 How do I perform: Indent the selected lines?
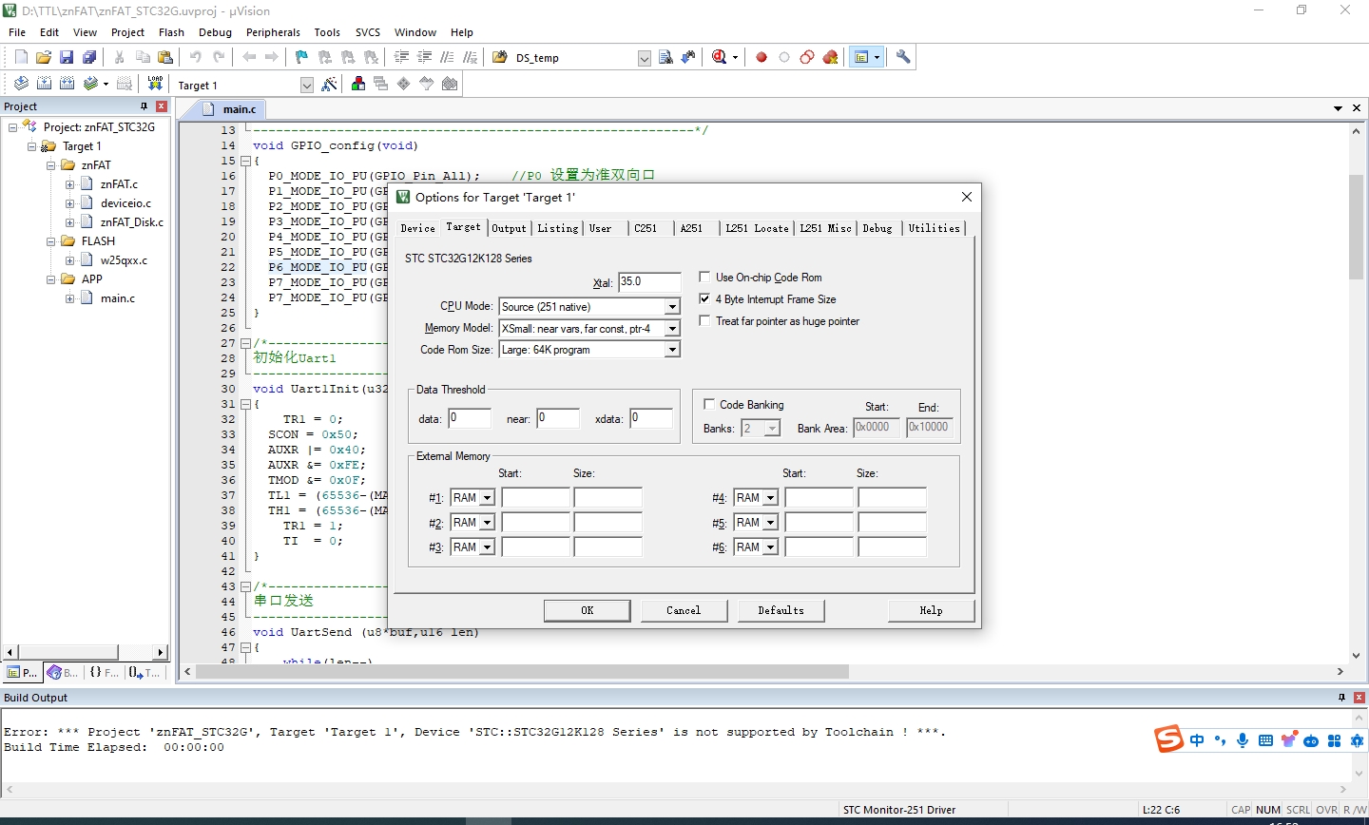tap(401, 57)
